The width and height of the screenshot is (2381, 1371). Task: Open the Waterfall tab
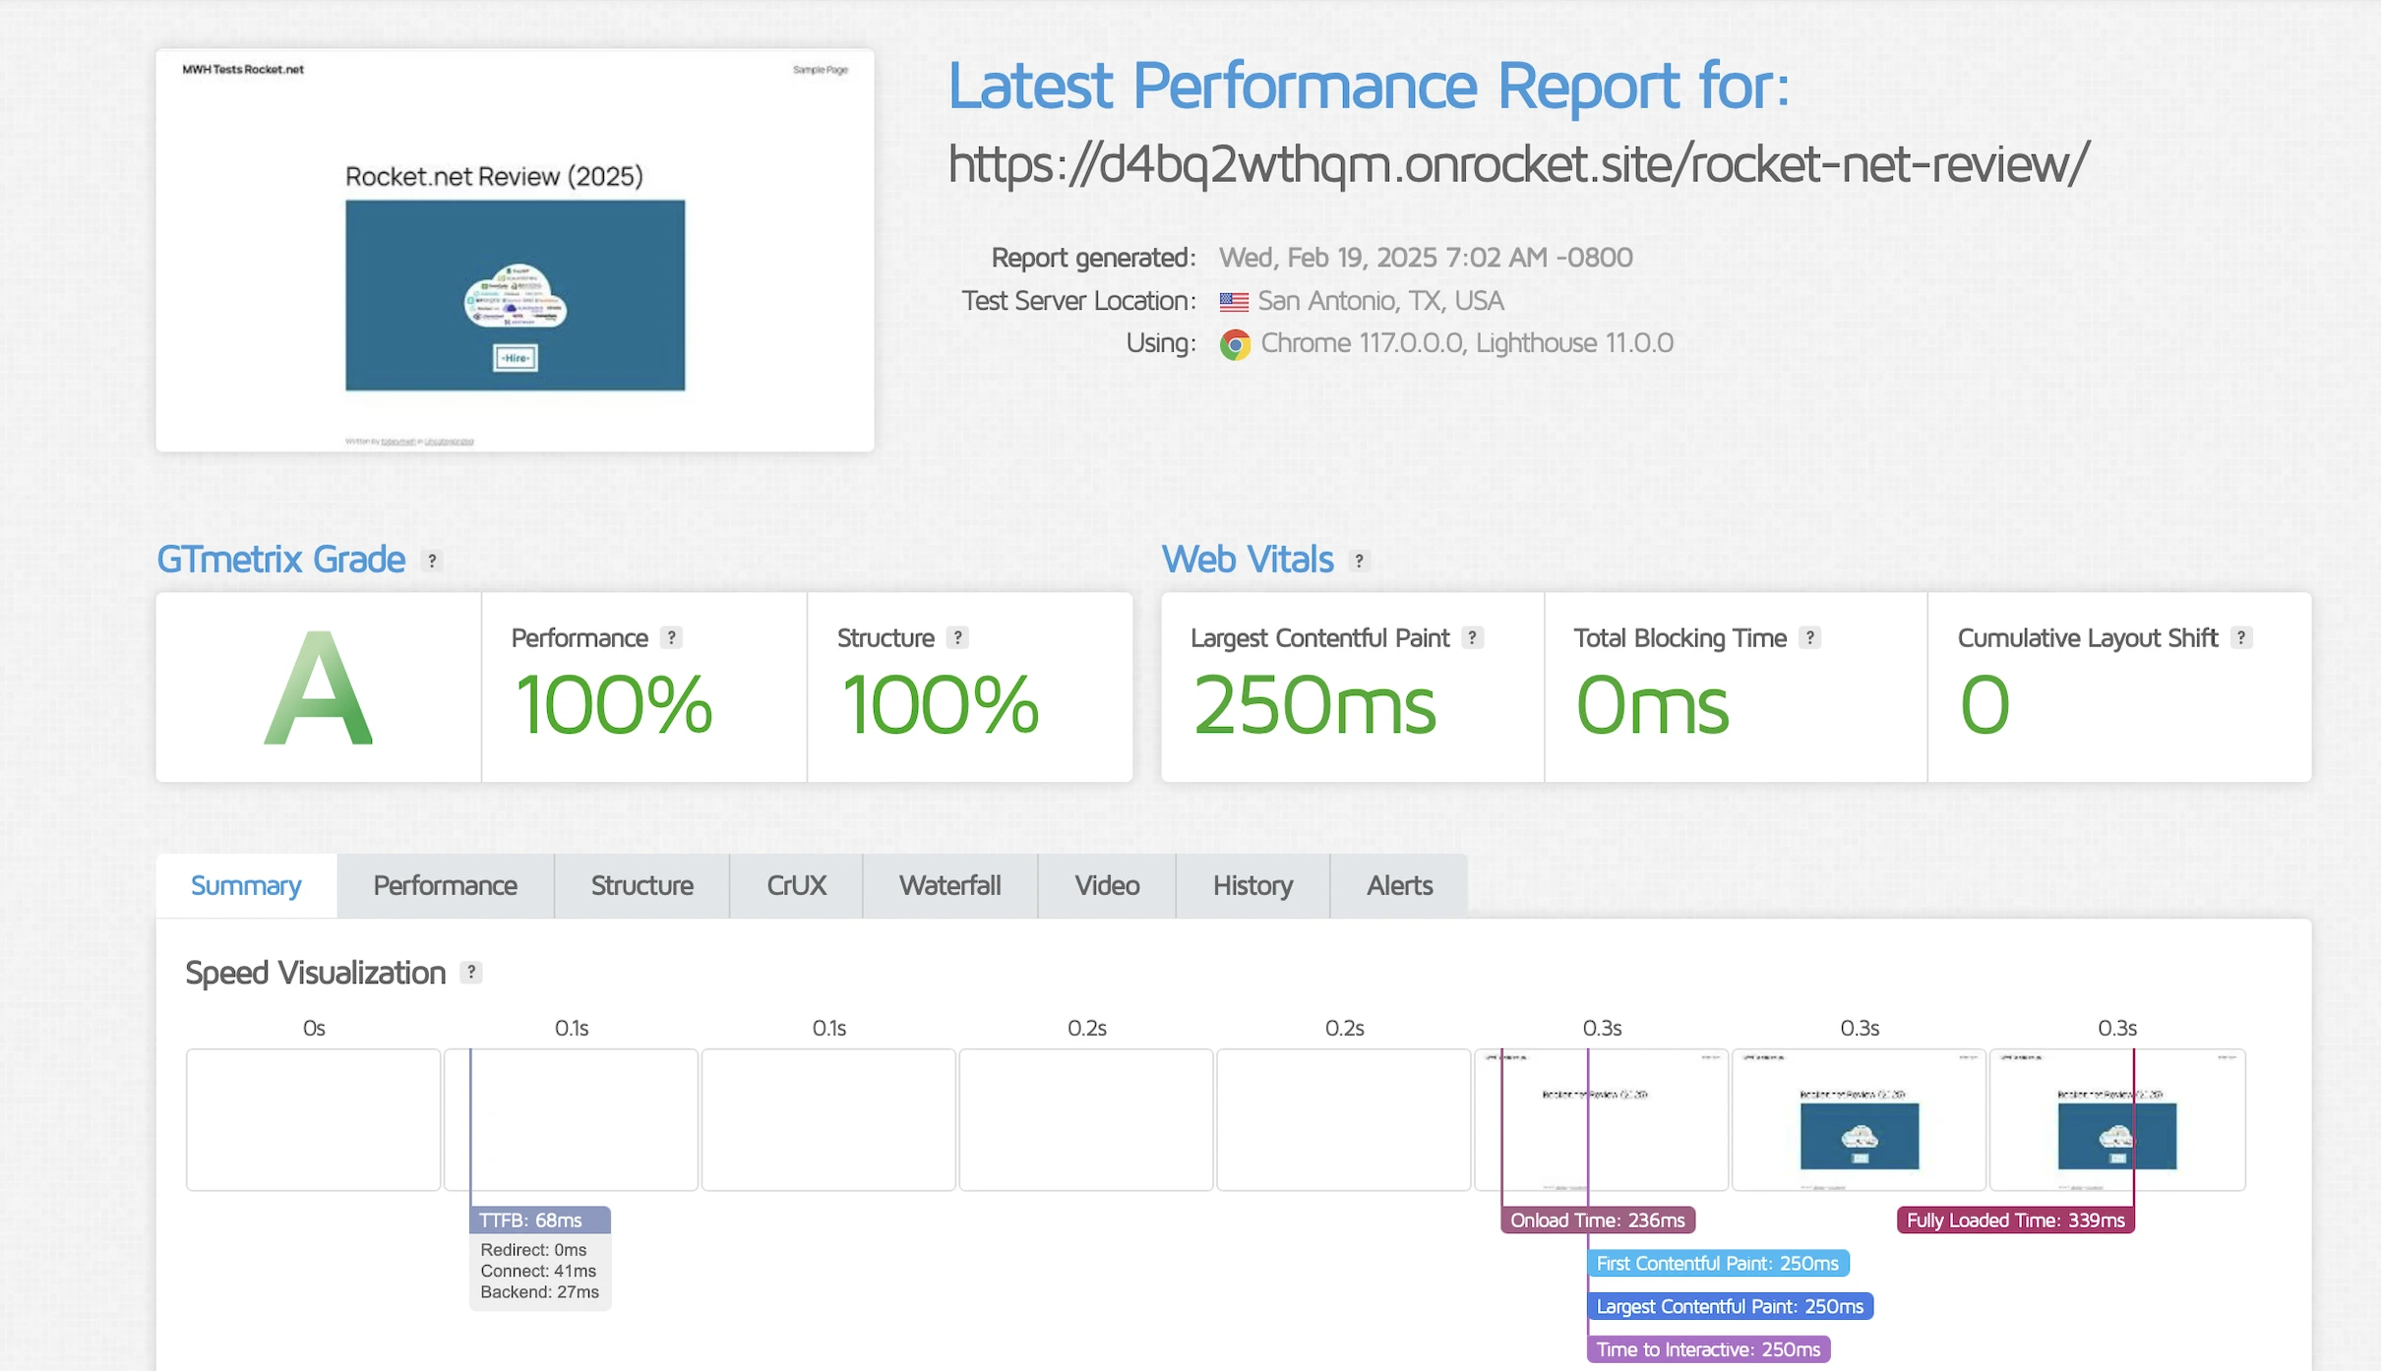tap(949, 886)
